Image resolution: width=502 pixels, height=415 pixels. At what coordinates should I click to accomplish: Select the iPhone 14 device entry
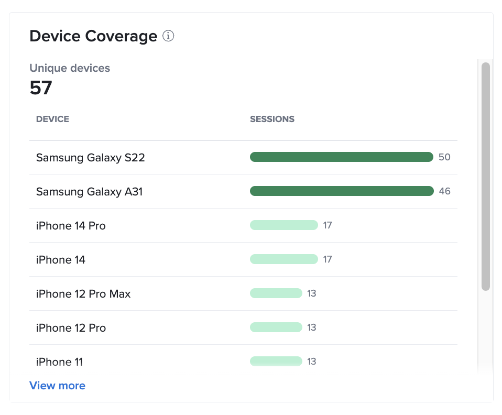pyautogui.click(x=59, y=259)
